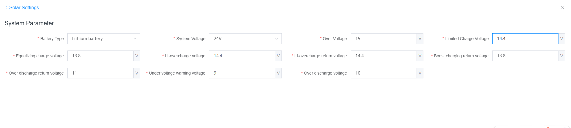
Task: Click the Battery Type dropdown chevron
Action: click(x=135, y=39)
